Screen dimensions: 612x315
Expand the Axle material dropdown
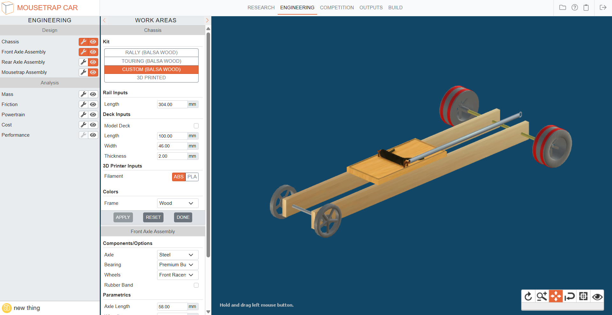click(178, 255)
